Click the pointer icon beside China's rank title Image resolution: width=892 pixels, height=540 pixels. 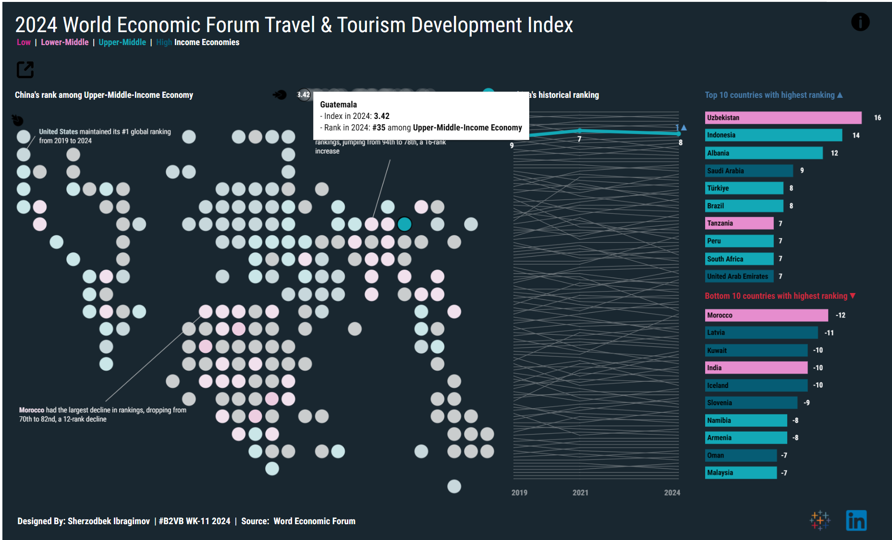(280, 95)
